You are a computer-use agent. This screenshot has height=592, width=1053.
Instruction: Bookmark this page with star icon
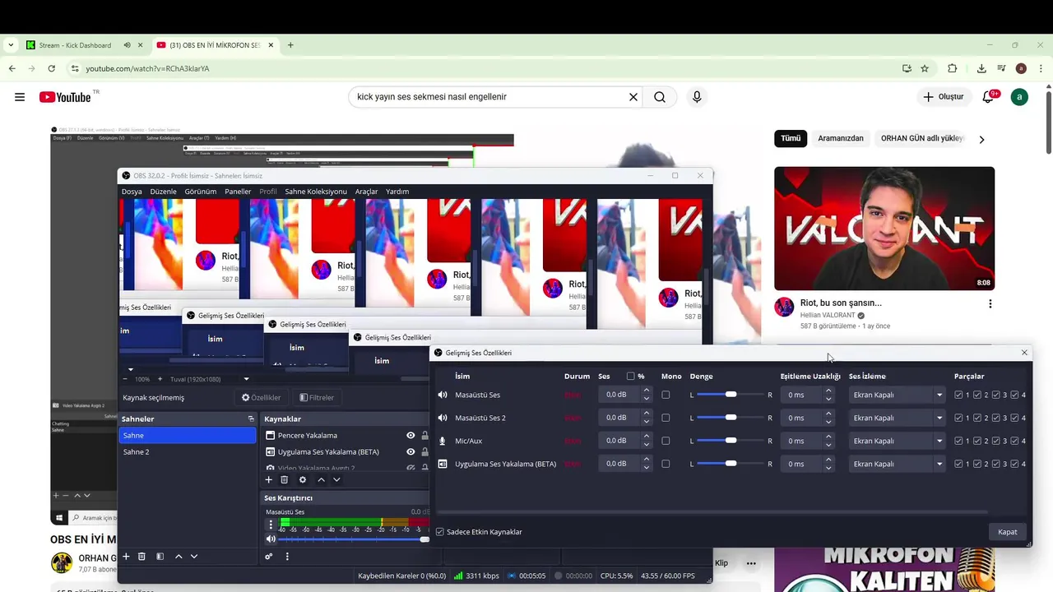(925, 68)
